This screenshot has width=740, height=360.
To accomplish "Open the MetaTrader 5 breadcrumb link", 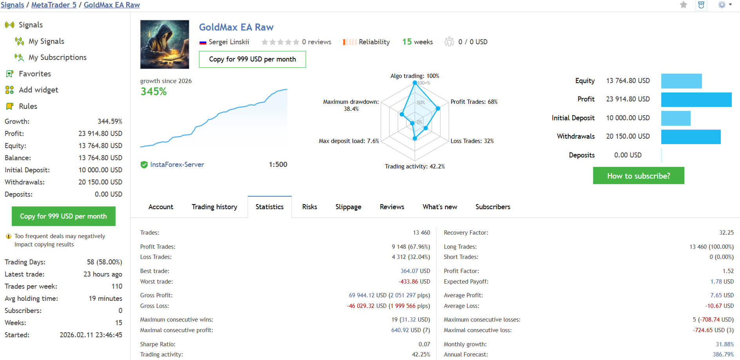I will [54, 5].
